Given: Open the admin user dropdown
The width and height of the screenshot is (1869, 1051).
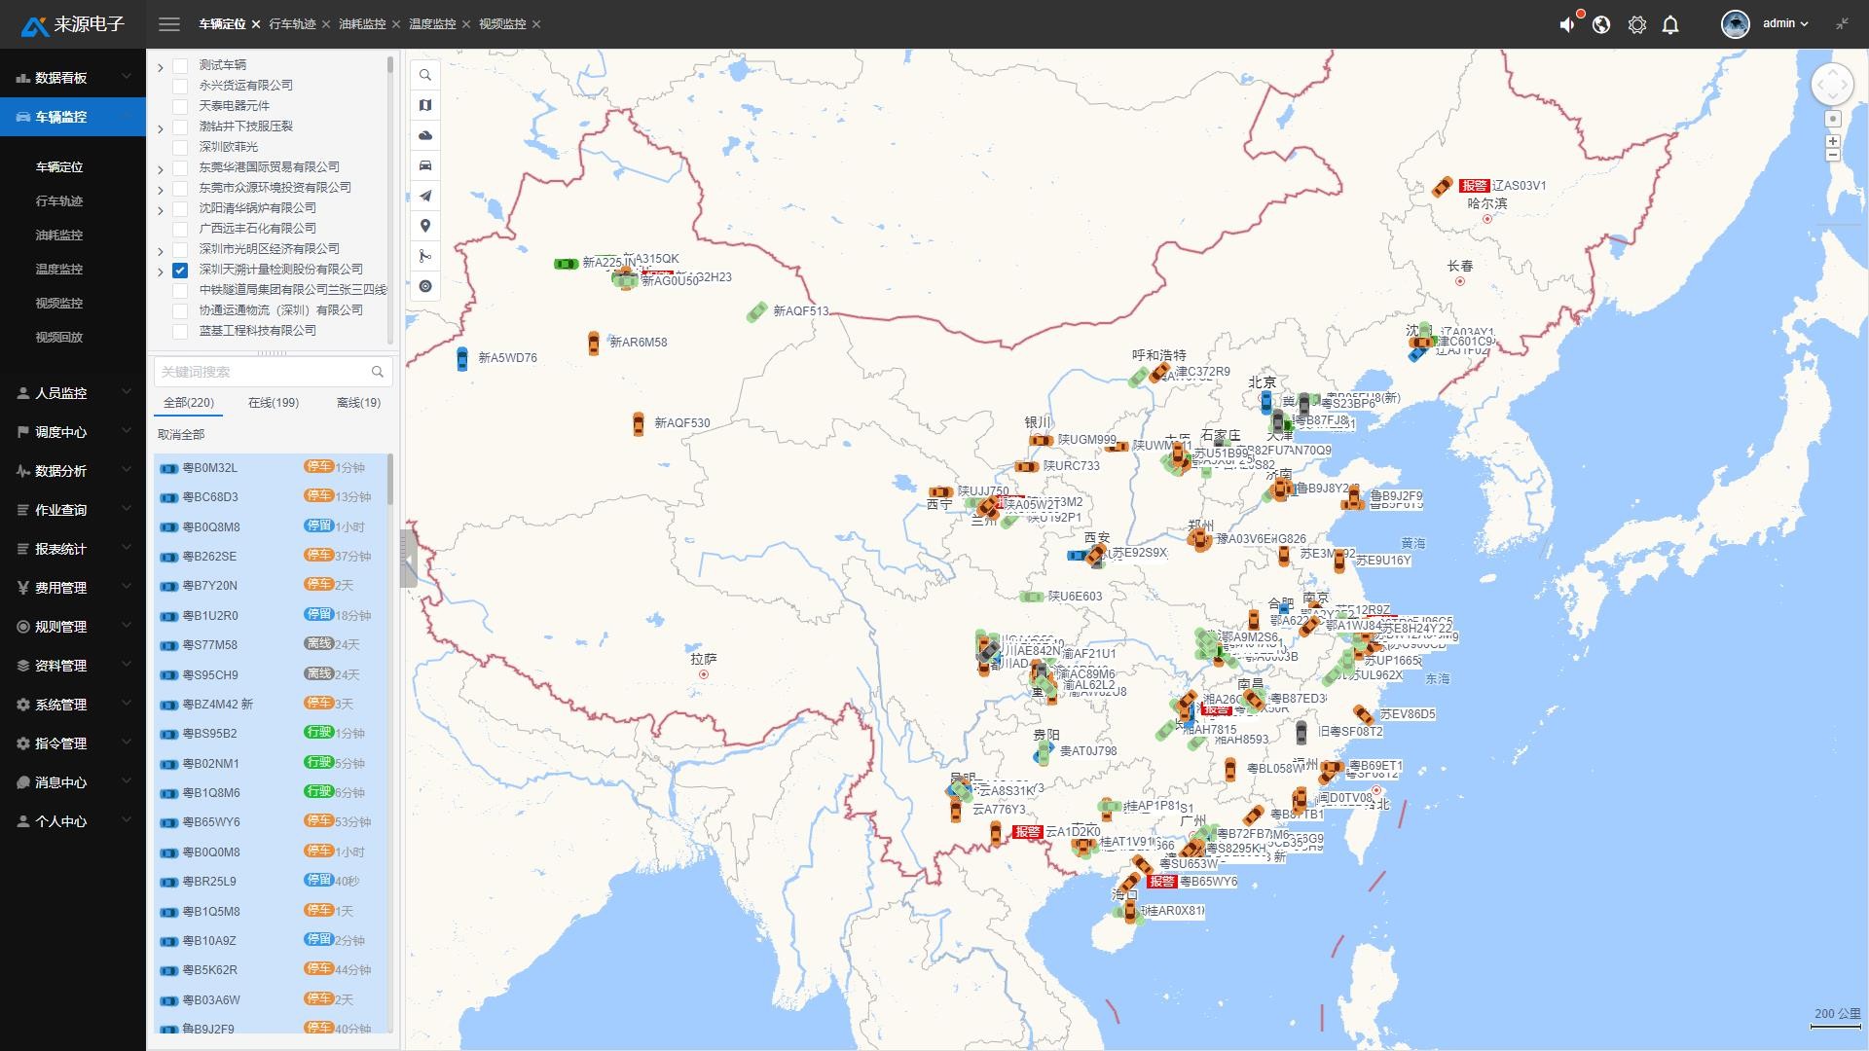Looking at the screenshot, I should tap(1784, 23).
